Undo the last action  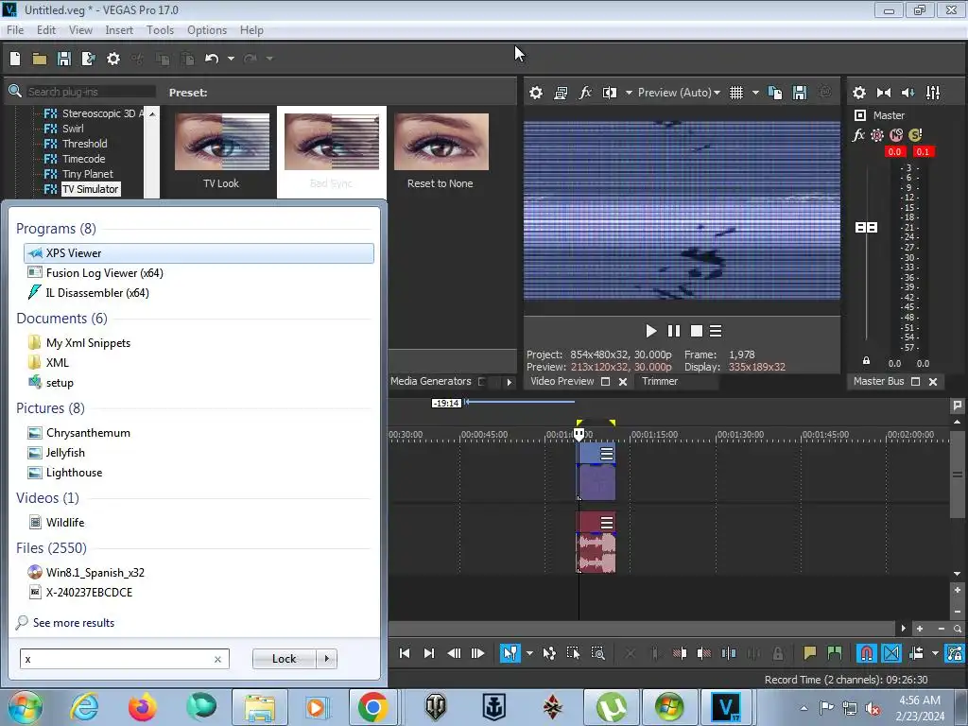coord(212,59)
